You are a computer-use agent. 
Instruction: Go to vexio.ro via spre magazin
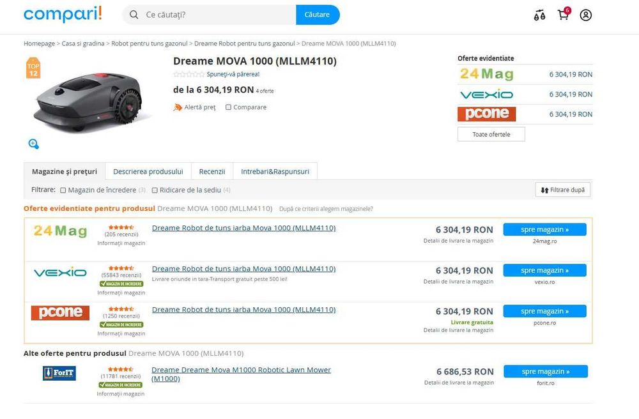pos(545,270)
